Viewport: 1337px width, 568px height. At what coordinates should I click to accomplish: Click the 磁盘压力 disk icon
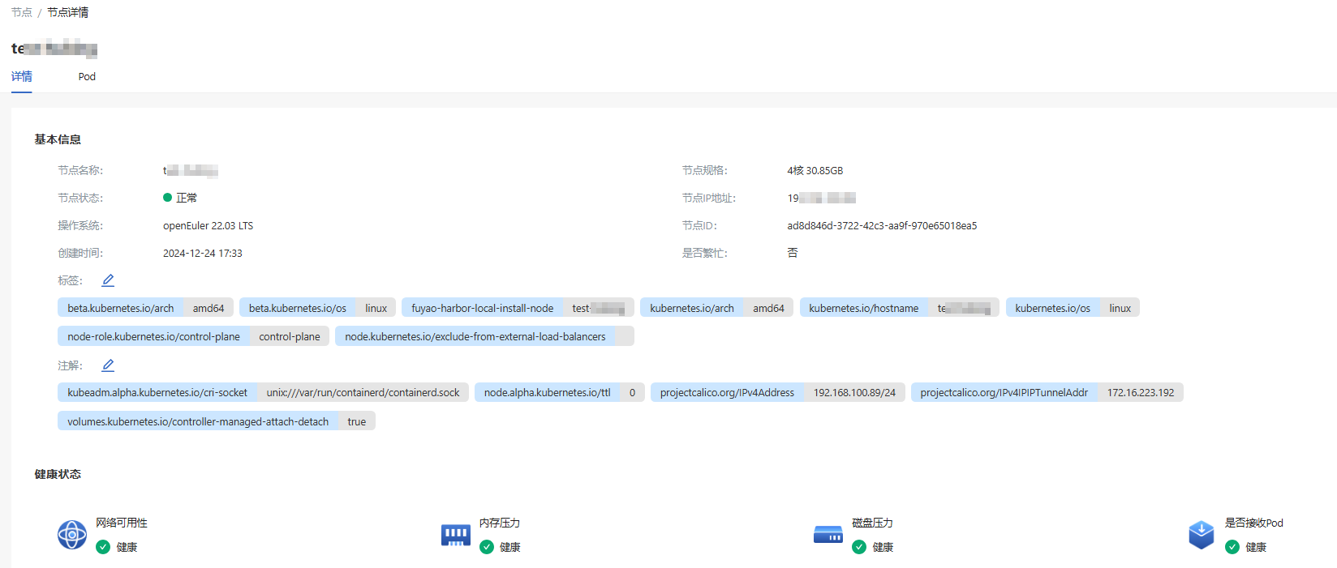(828, 535)
